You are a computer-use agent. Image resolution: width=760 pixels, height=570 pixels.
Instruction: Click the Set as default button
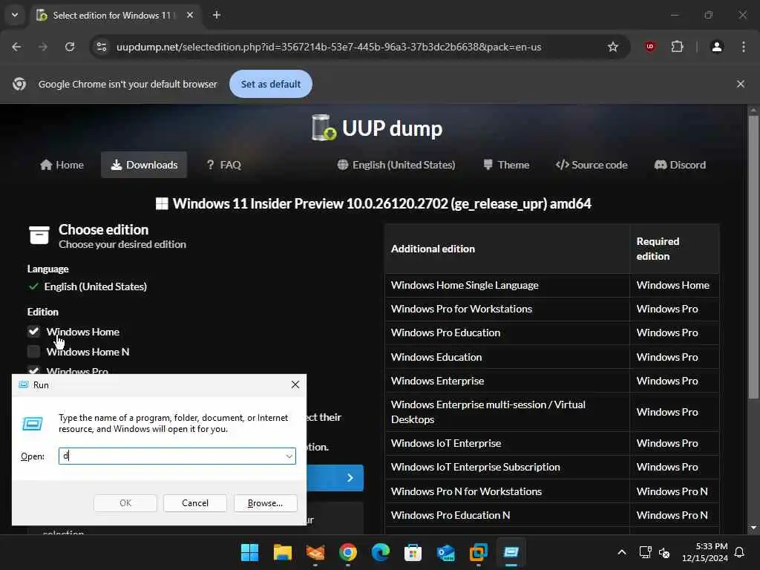(270, 84)
